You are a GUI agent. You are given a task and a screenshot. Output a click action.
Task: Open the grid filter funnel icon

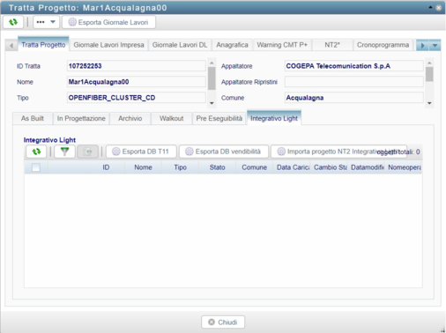point(64,152)
